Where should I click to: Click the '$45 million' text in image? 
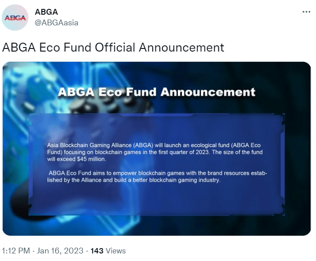(91, 159)
